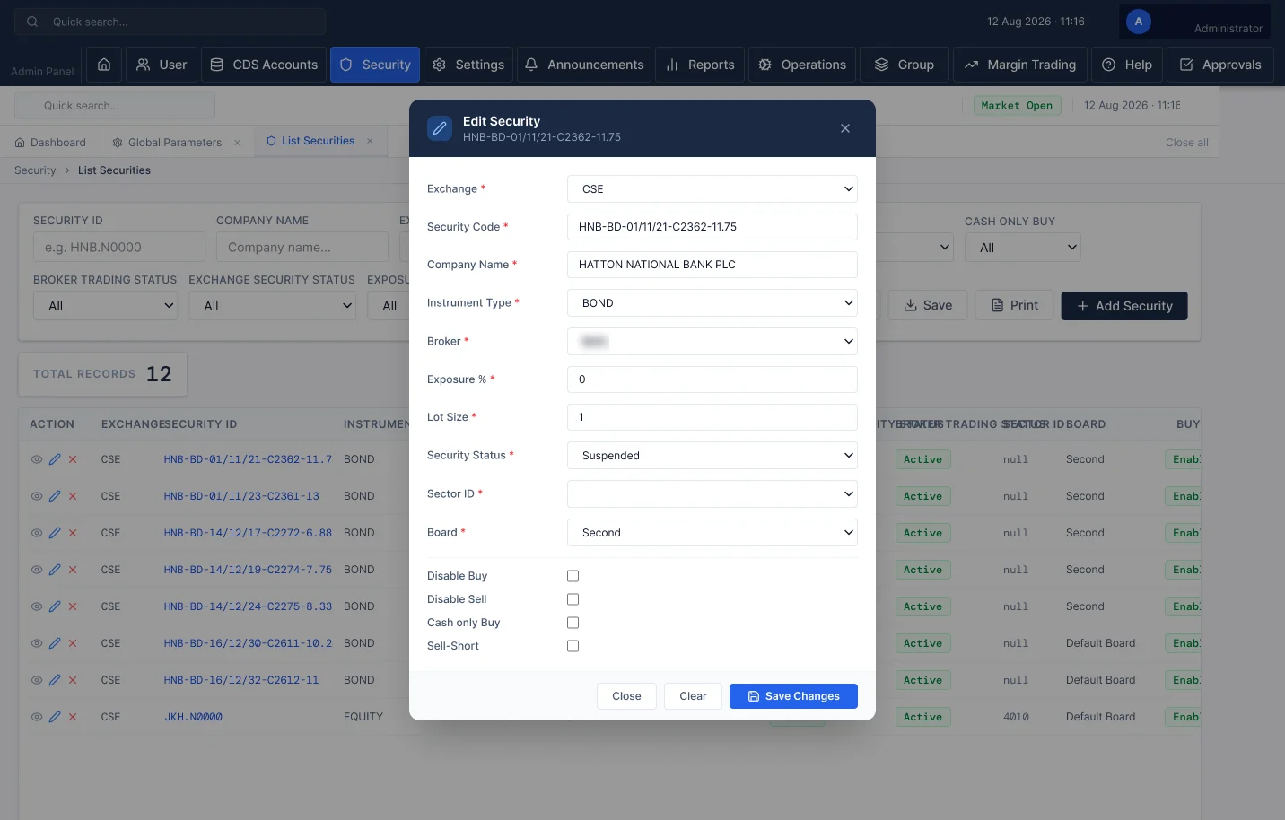1285x820 pixels.
Task: Open the CDS Accounts menu
Action: (x=264, y=65)
